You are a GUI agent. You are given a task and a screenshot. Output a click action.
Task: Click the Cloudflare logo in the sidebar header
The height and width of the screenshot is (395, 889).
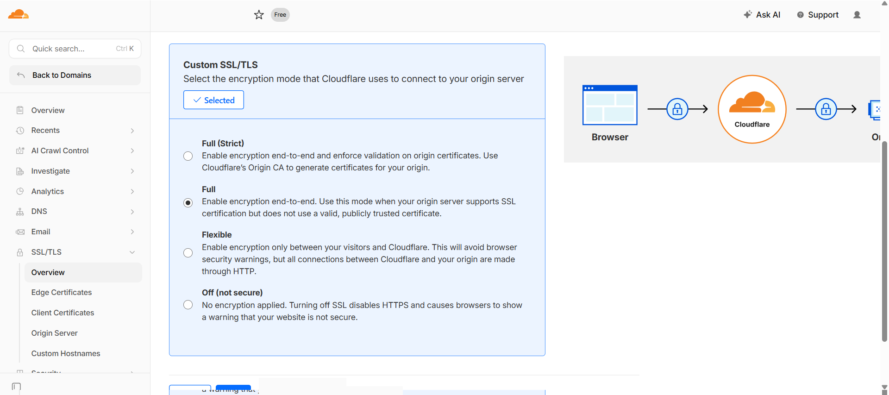pos(19,14)
